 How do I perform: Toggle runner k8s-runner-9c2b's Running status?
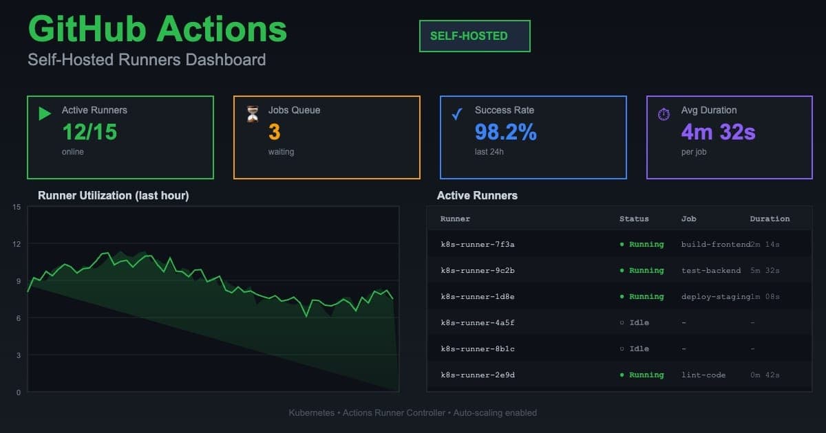[x=623, y=270]
